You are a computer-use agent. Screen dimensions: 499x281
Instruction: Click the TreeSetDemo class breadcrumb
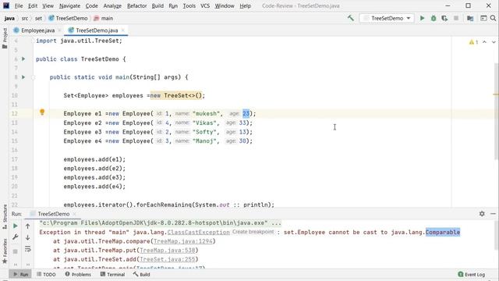pyautogui.click(x=68, y=18)
